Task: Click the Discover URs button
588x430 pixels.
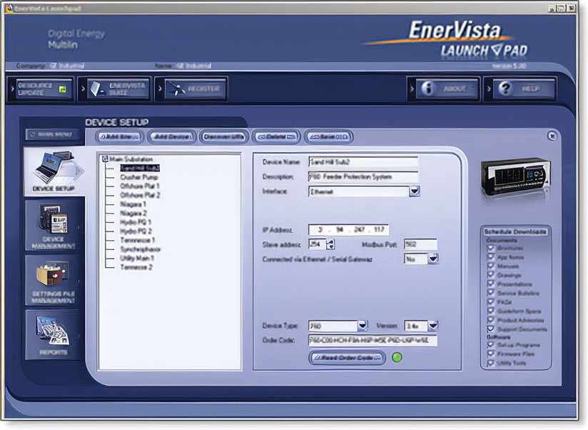Action: (x=224, y=137)
